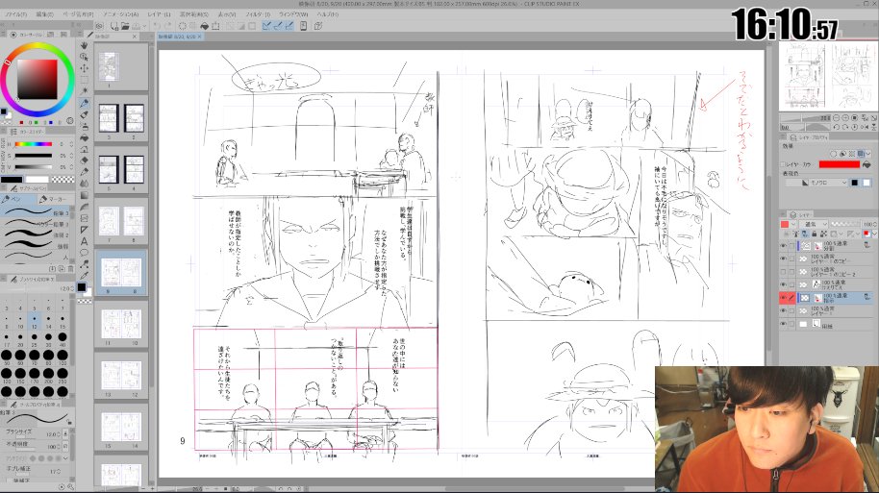Select the Blend droplets tool
The image size is (879, 493).
pyautogui.click(x=84, y=184)
